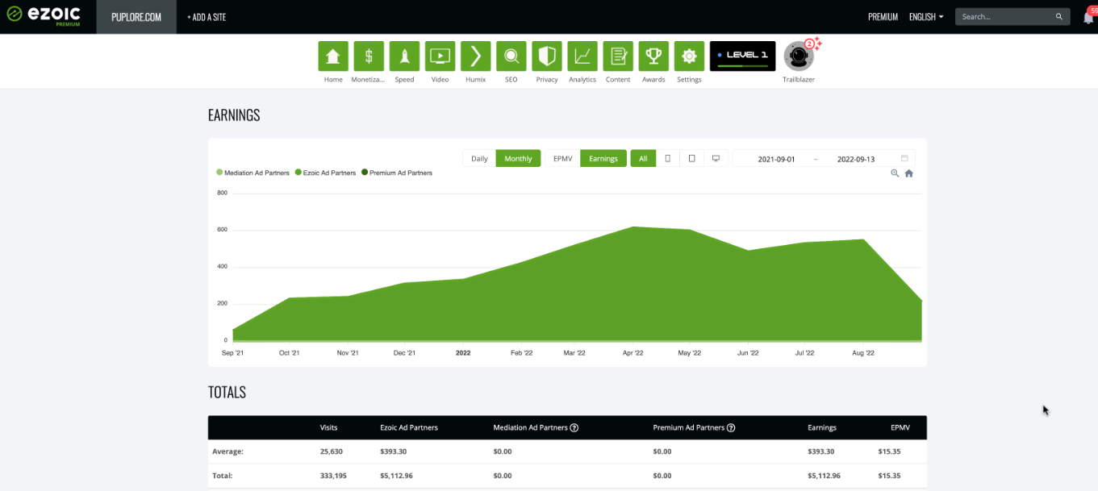Click average visits value 25,630
This screenshot has height=491, width=1098.
332,452
